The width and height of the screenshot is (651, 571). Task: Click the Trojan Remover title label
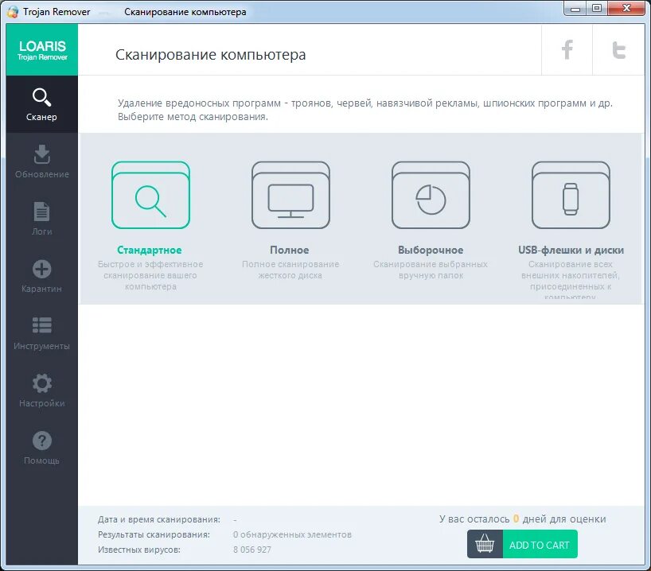point(56,11)
